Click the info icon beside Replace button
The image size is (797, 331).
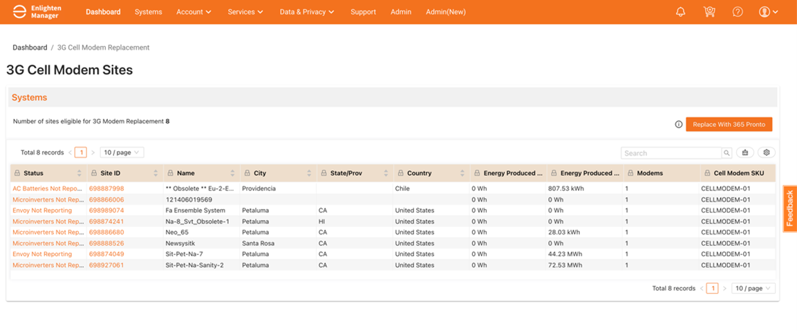[679, 124]
